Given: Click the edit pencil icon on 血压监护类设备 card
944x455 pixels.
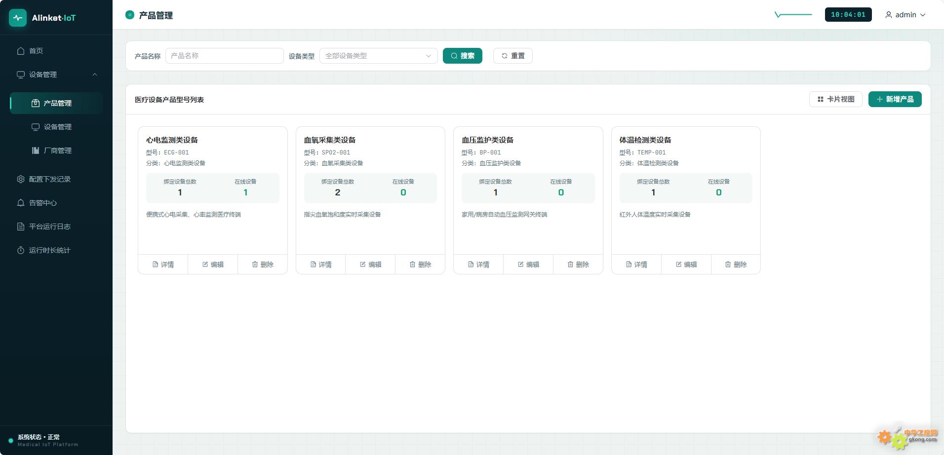Looking at the screenshot, I should point(521,265).
